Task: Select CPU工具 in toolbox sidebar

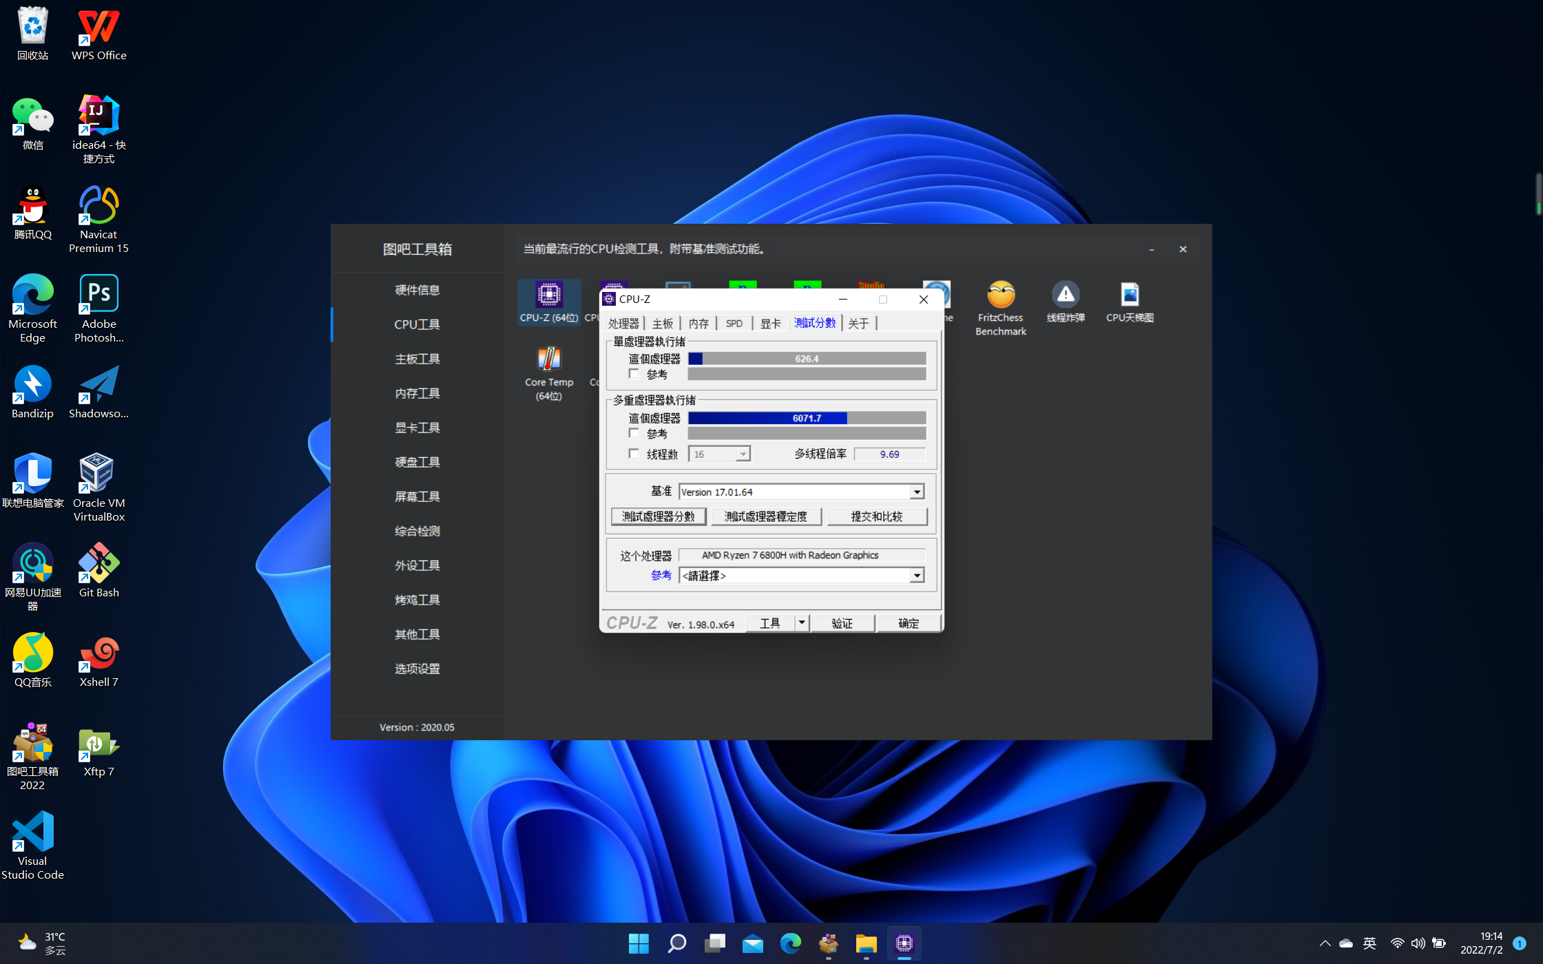Action: [417, 324]
